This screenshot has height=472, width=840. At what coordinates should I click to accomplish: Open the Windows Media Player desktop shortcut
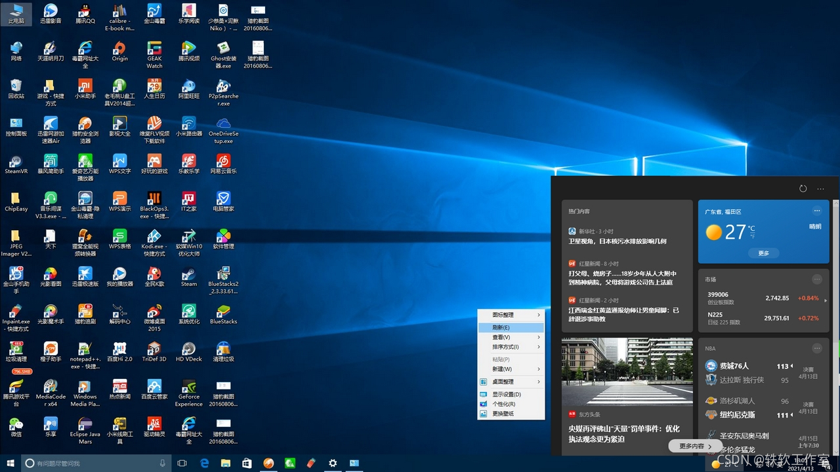(x=85, y=391)
